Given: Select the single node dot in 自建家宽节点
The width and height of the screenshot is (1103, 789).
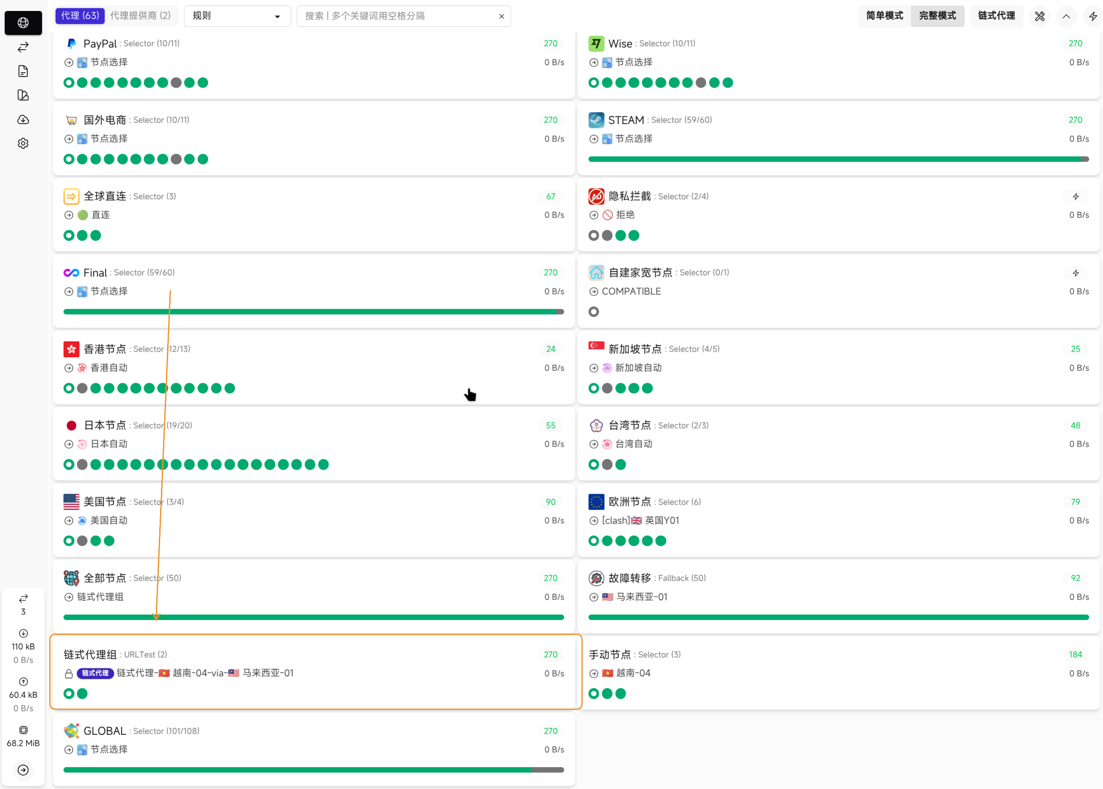Looking at the screenshot, I should (594, 312).
